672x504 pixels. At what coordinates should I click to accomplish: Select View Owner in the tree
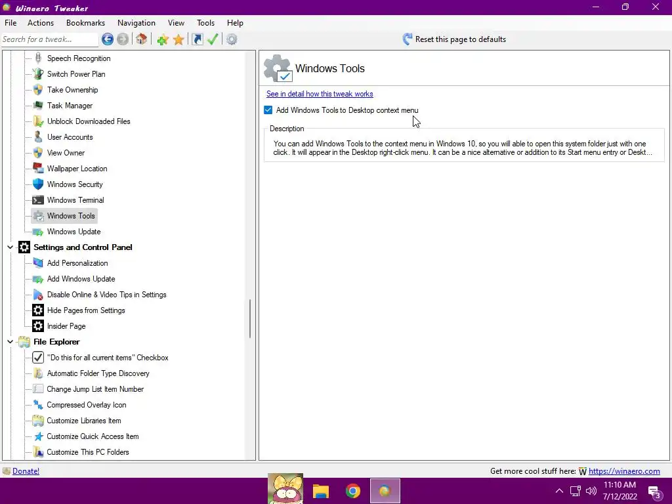[x=66, y=153]
